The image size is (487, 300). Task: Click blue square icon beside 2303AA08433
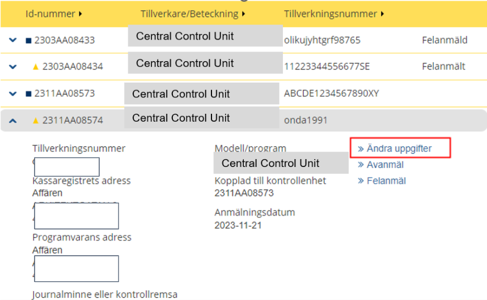pyautogui.click(x=28, y=40)
